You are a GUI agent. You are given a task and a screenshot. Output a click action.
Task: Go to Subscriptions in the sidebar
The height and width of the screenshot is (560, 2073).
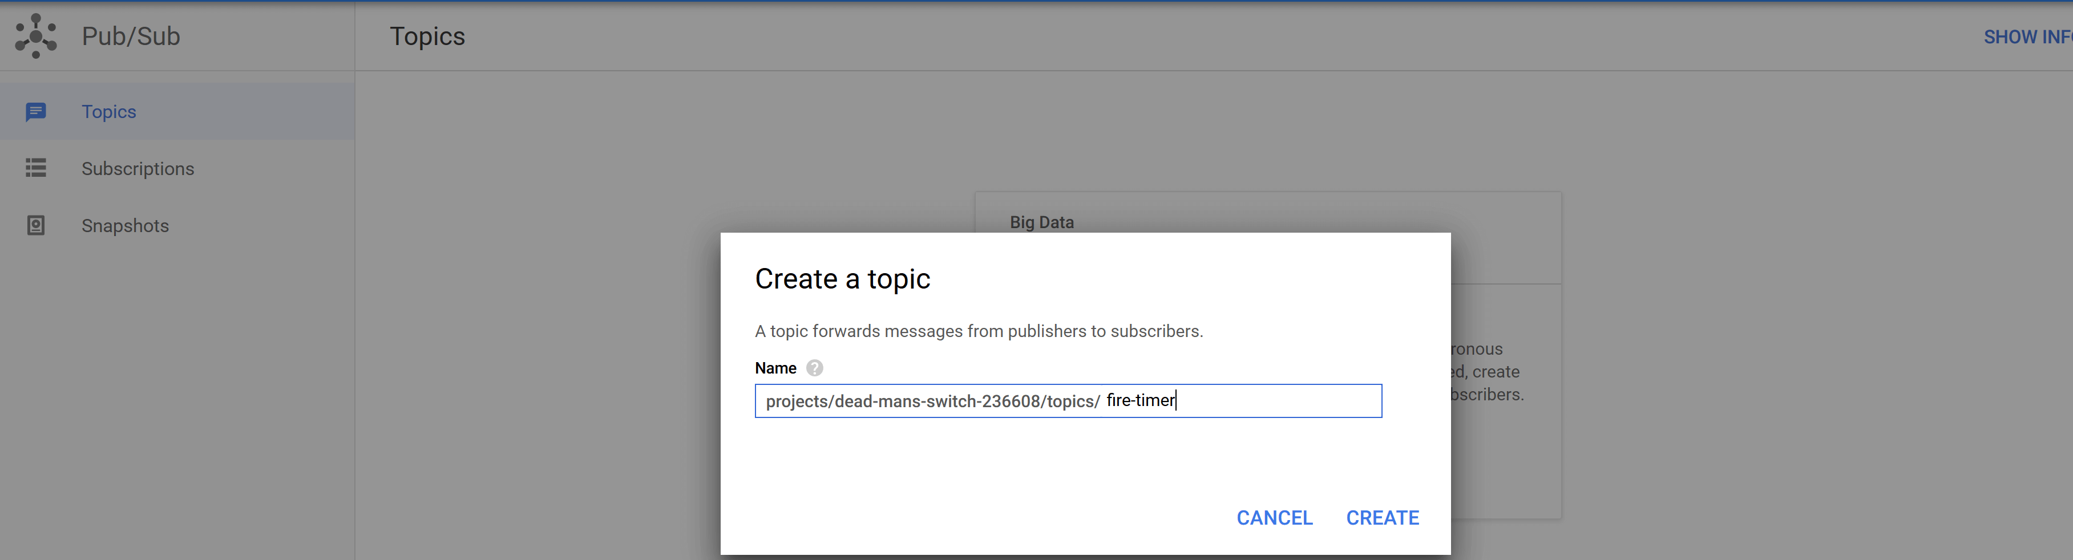(x=138, y=169)
